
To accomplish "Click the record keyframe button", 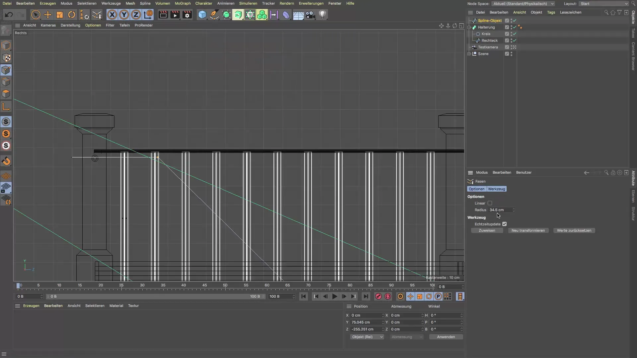I will coord(378,296).
